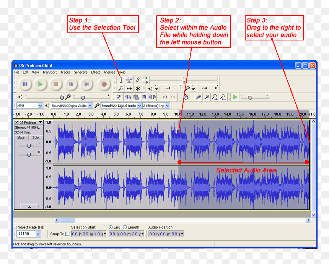Click the Fit Selection zoom icon
Screen dimensions: 329x264
215,97
